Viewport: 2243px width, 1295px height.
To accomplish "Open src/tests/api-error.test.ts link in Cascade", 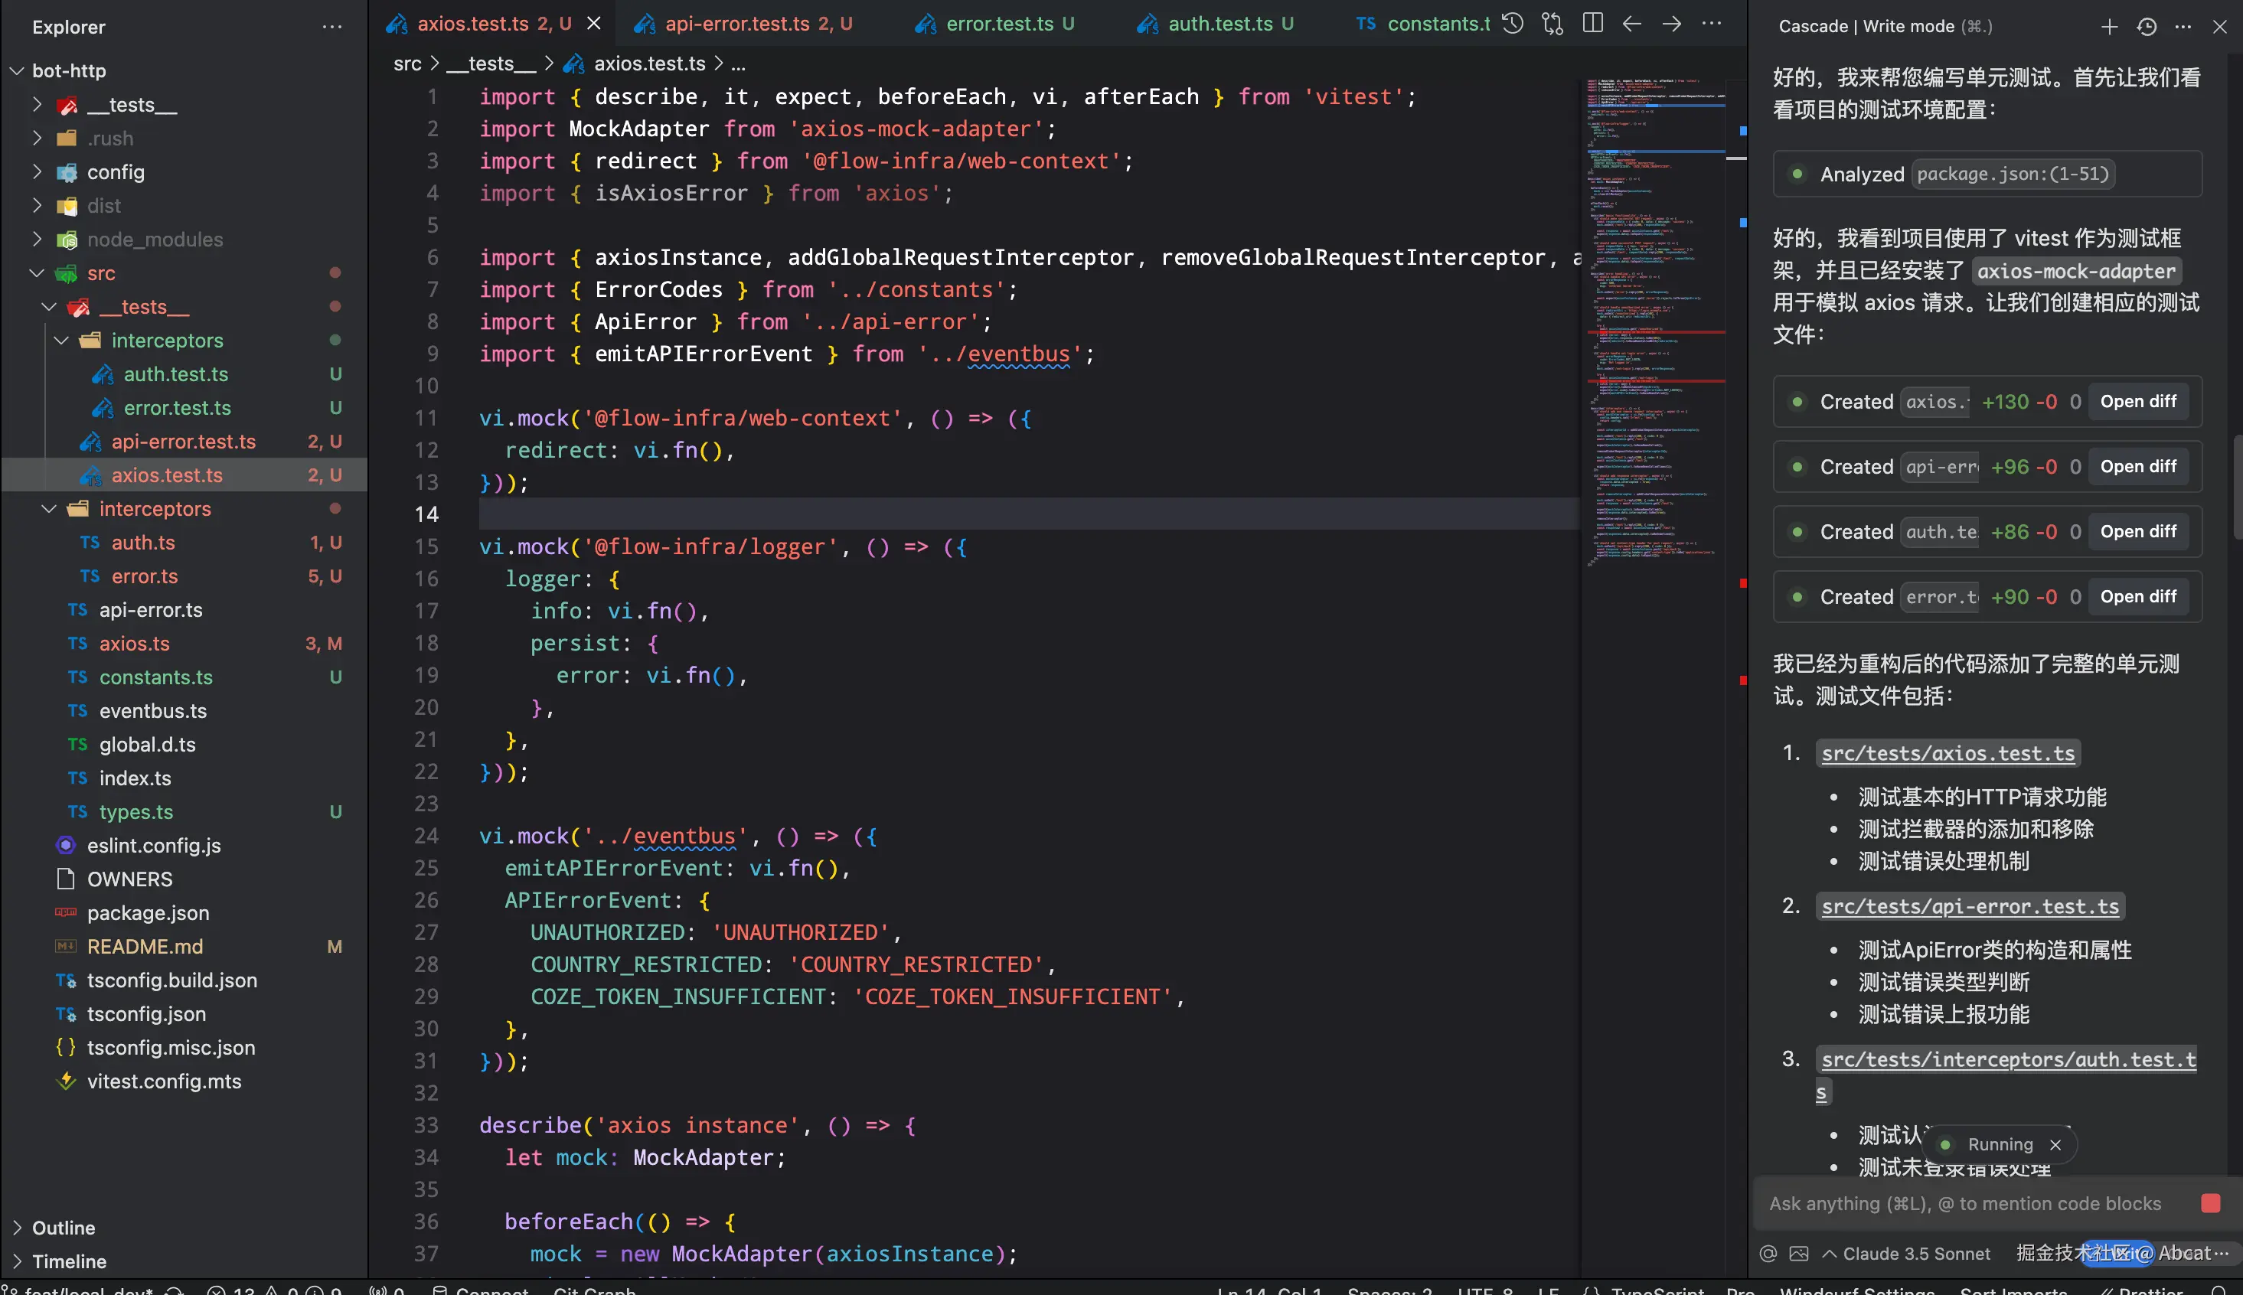I will tap(1969, 906).
